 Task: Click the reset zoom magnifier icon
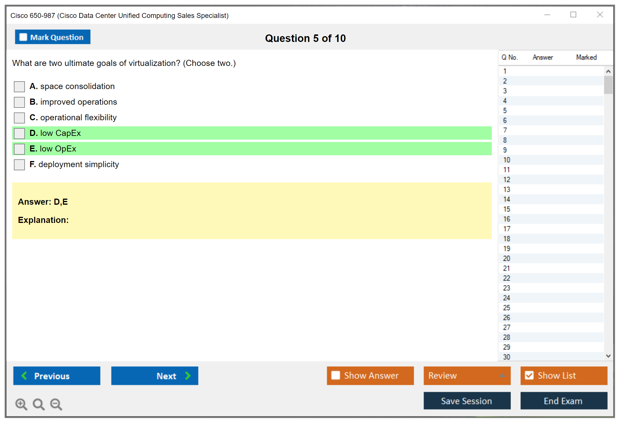tap(38, 404)
